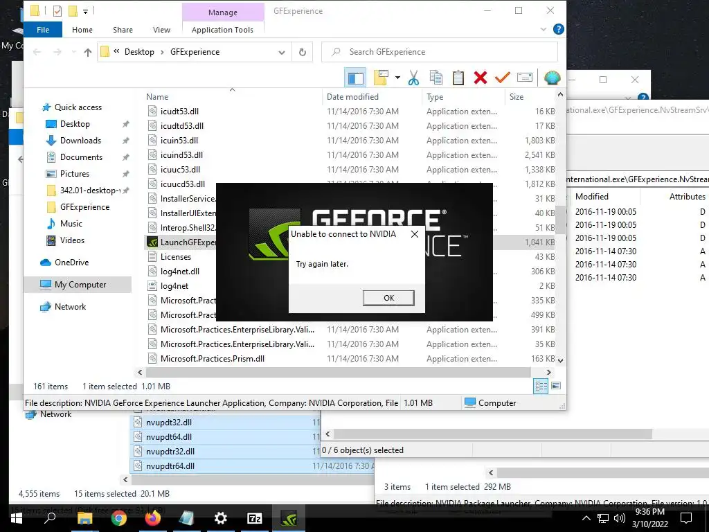This screenshot has width=709, height=532.
Task: Open the properties checkmark icon in title bar
Action: [57, 10]
